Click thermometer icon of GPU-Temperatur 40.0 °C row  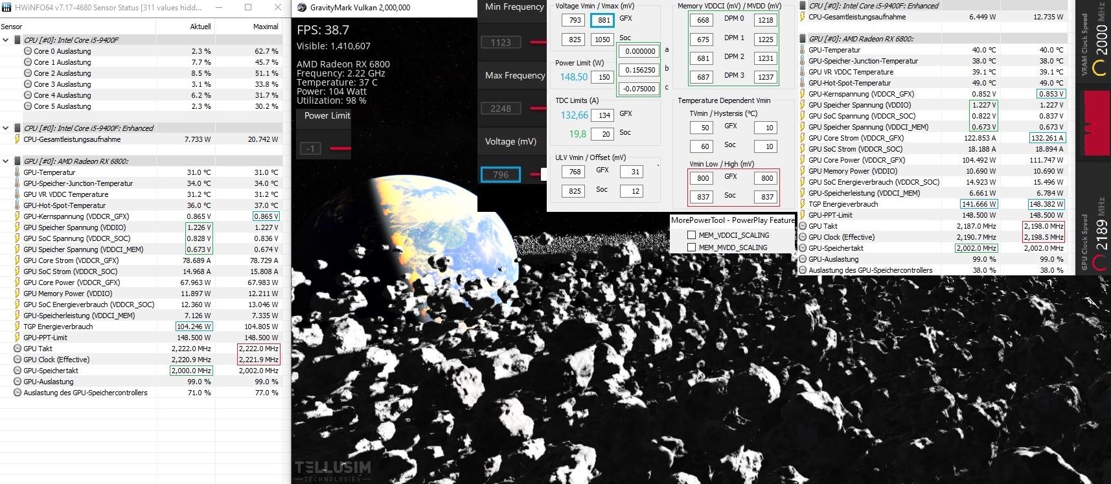click(x=803, y=49)
